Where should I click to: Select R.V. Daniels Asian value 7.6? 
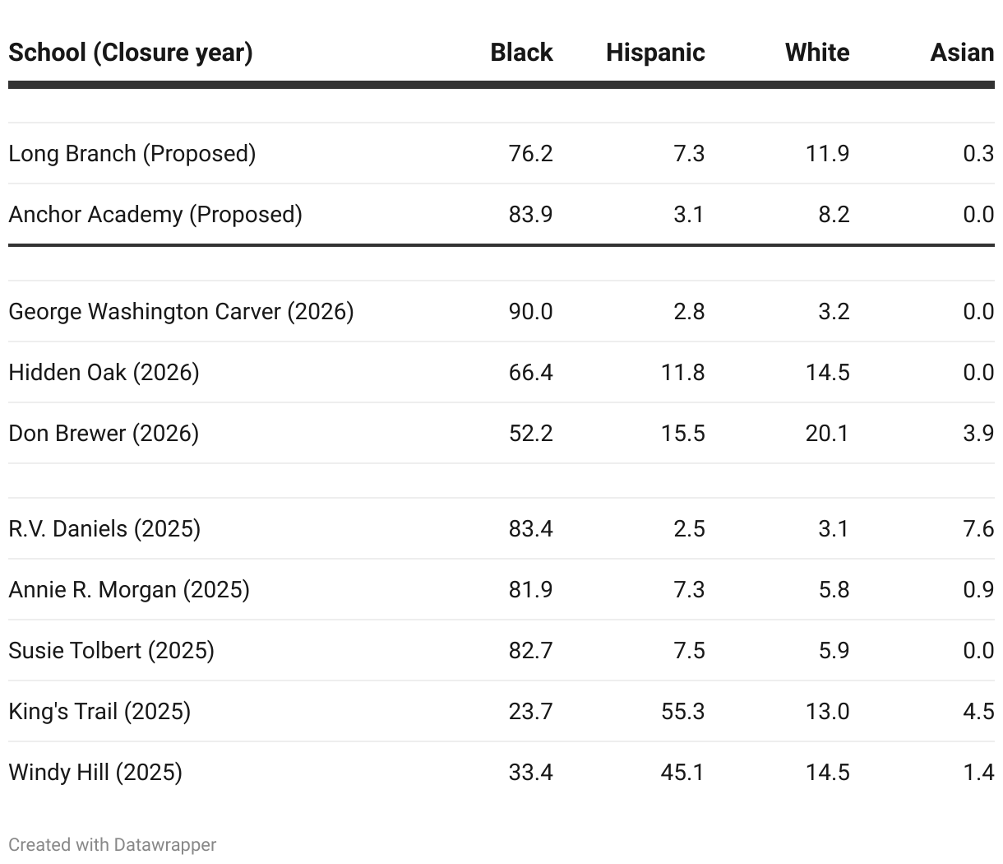coord(978,528)
